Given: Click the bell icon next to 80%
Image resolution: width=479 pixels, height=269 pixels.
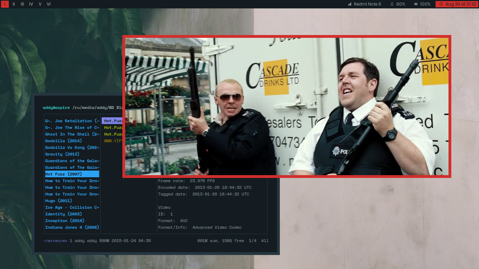Looking at the screenshot, I should coord(392,4).
